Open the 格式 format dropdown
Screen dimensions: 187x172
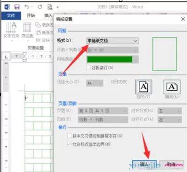click(x=112, y=41)
